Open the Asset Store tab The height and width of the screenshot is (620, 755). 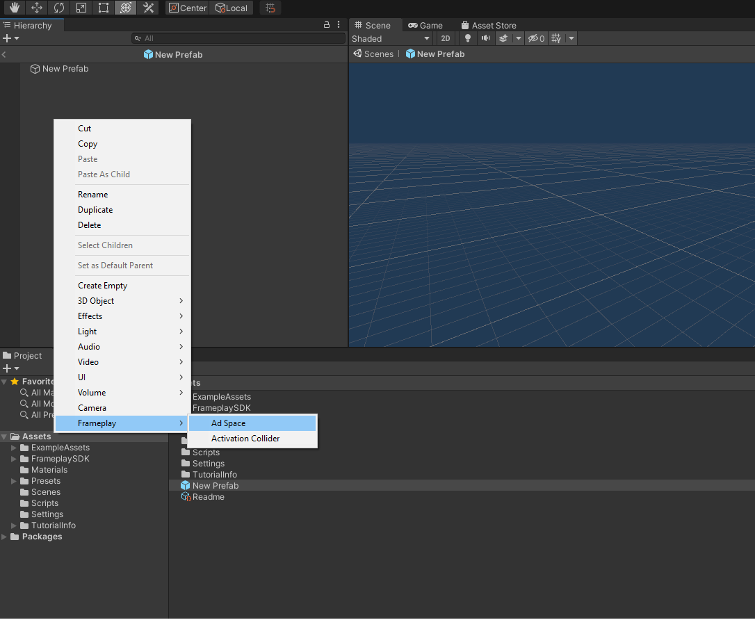coord(489,26)
